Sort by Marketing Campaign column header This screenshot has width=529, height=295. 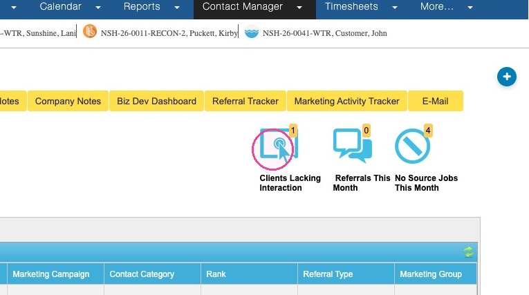pyautogui.click(x=55, y=274)
